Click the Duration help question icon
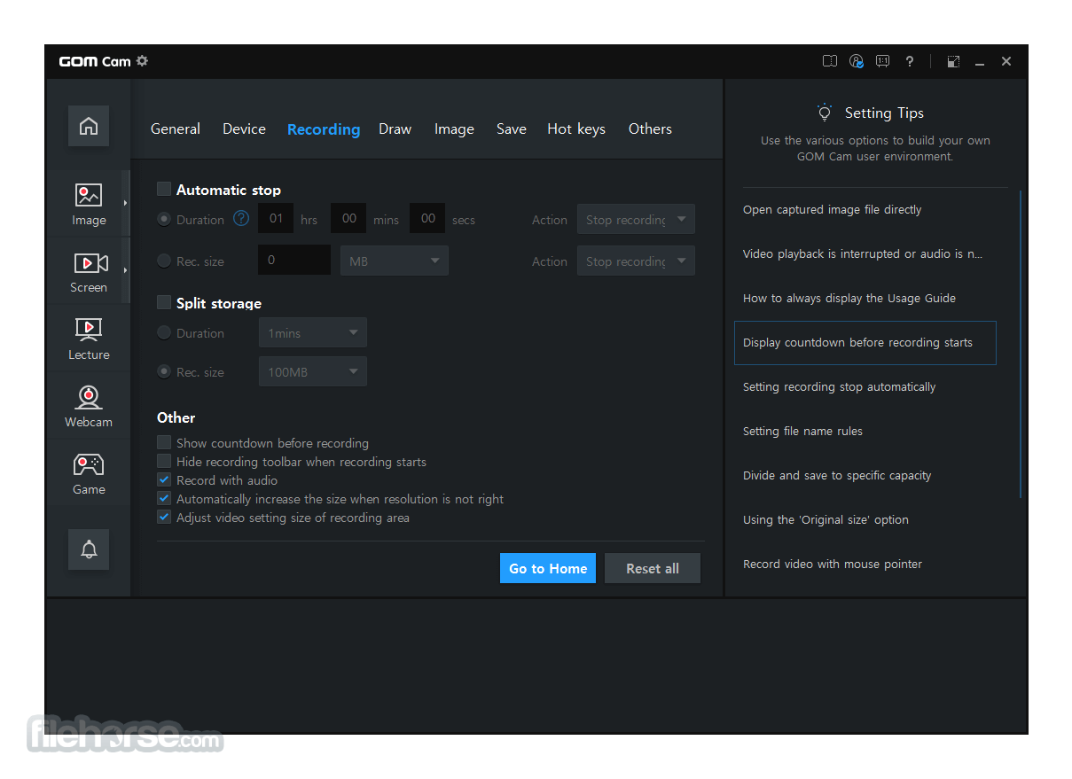The height and width of the screenshot is (779, 1072). click(241, 218)
